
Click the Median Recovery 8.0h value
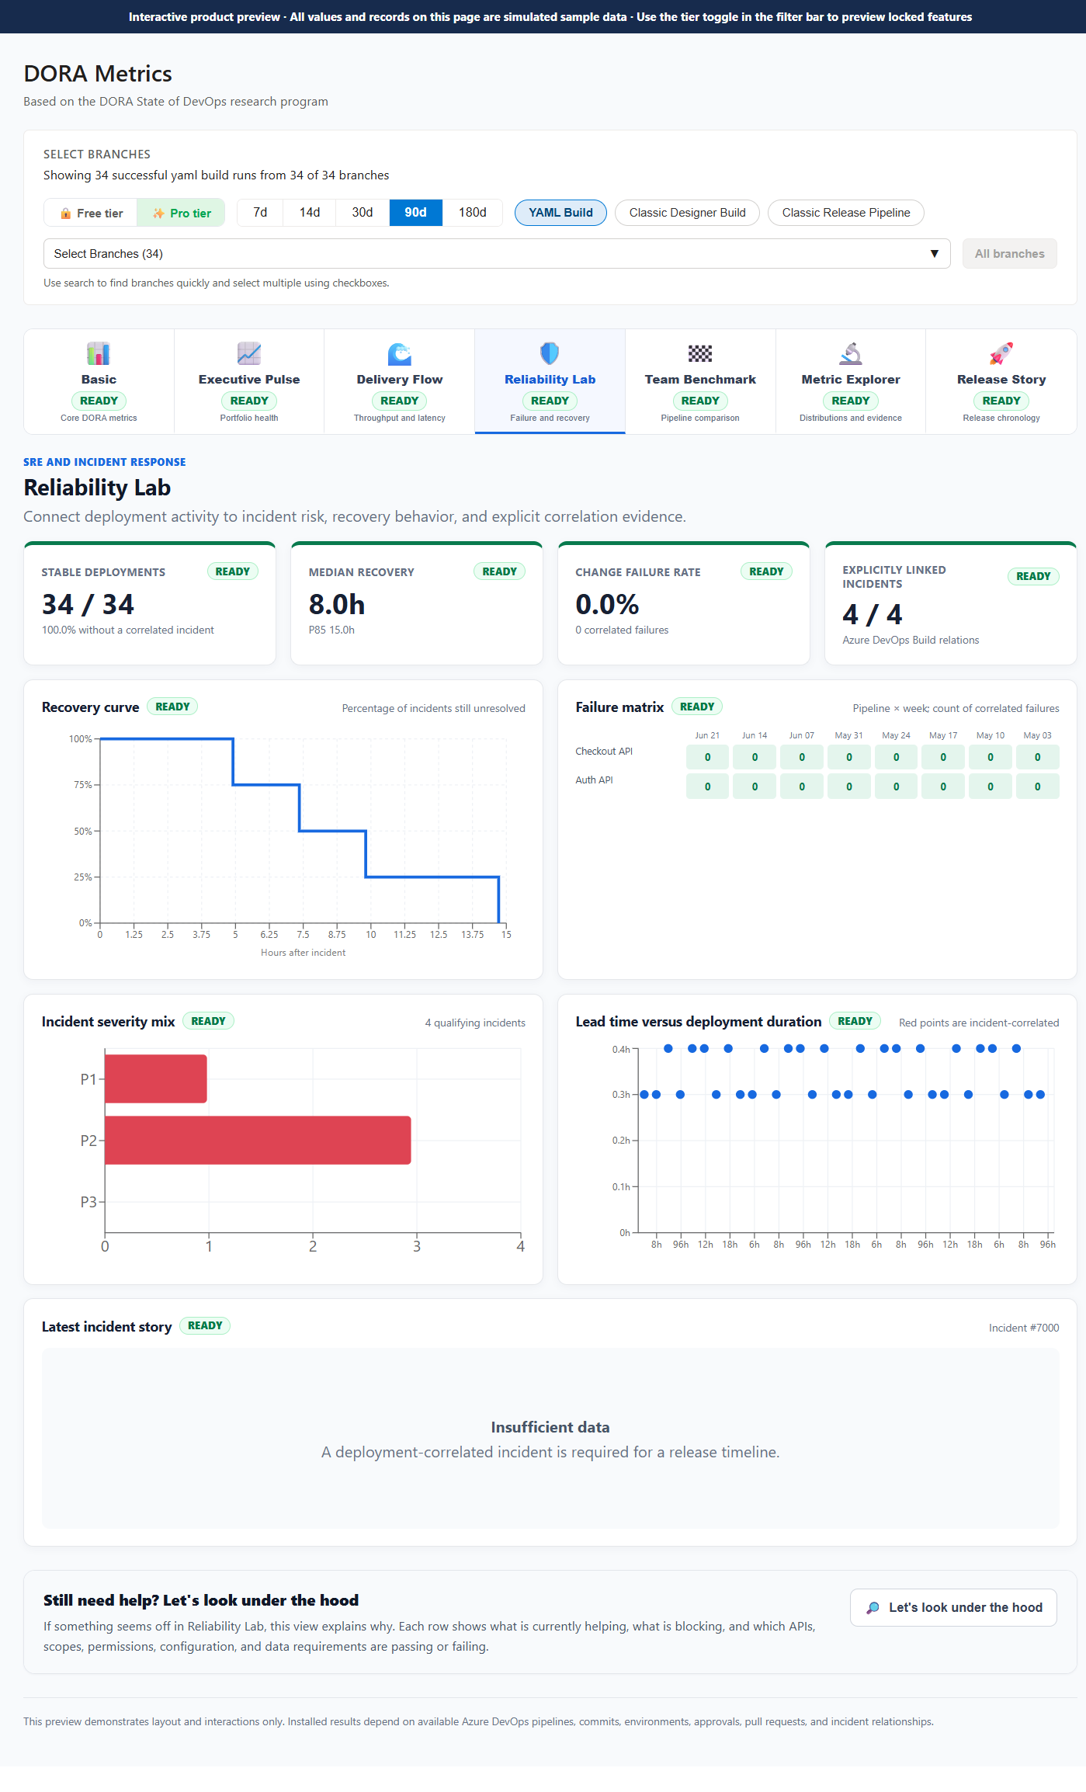click(337, 604)
